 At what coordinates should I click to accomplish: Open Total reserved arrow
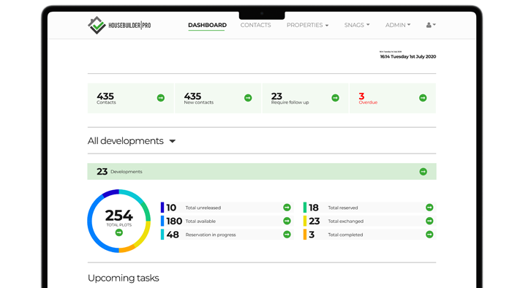[429, 208]
